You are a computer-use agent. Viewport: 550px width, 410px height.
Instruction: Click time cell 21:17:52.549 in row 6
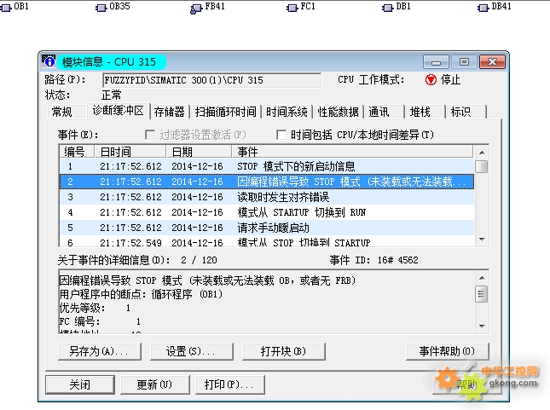coord(130,243)
